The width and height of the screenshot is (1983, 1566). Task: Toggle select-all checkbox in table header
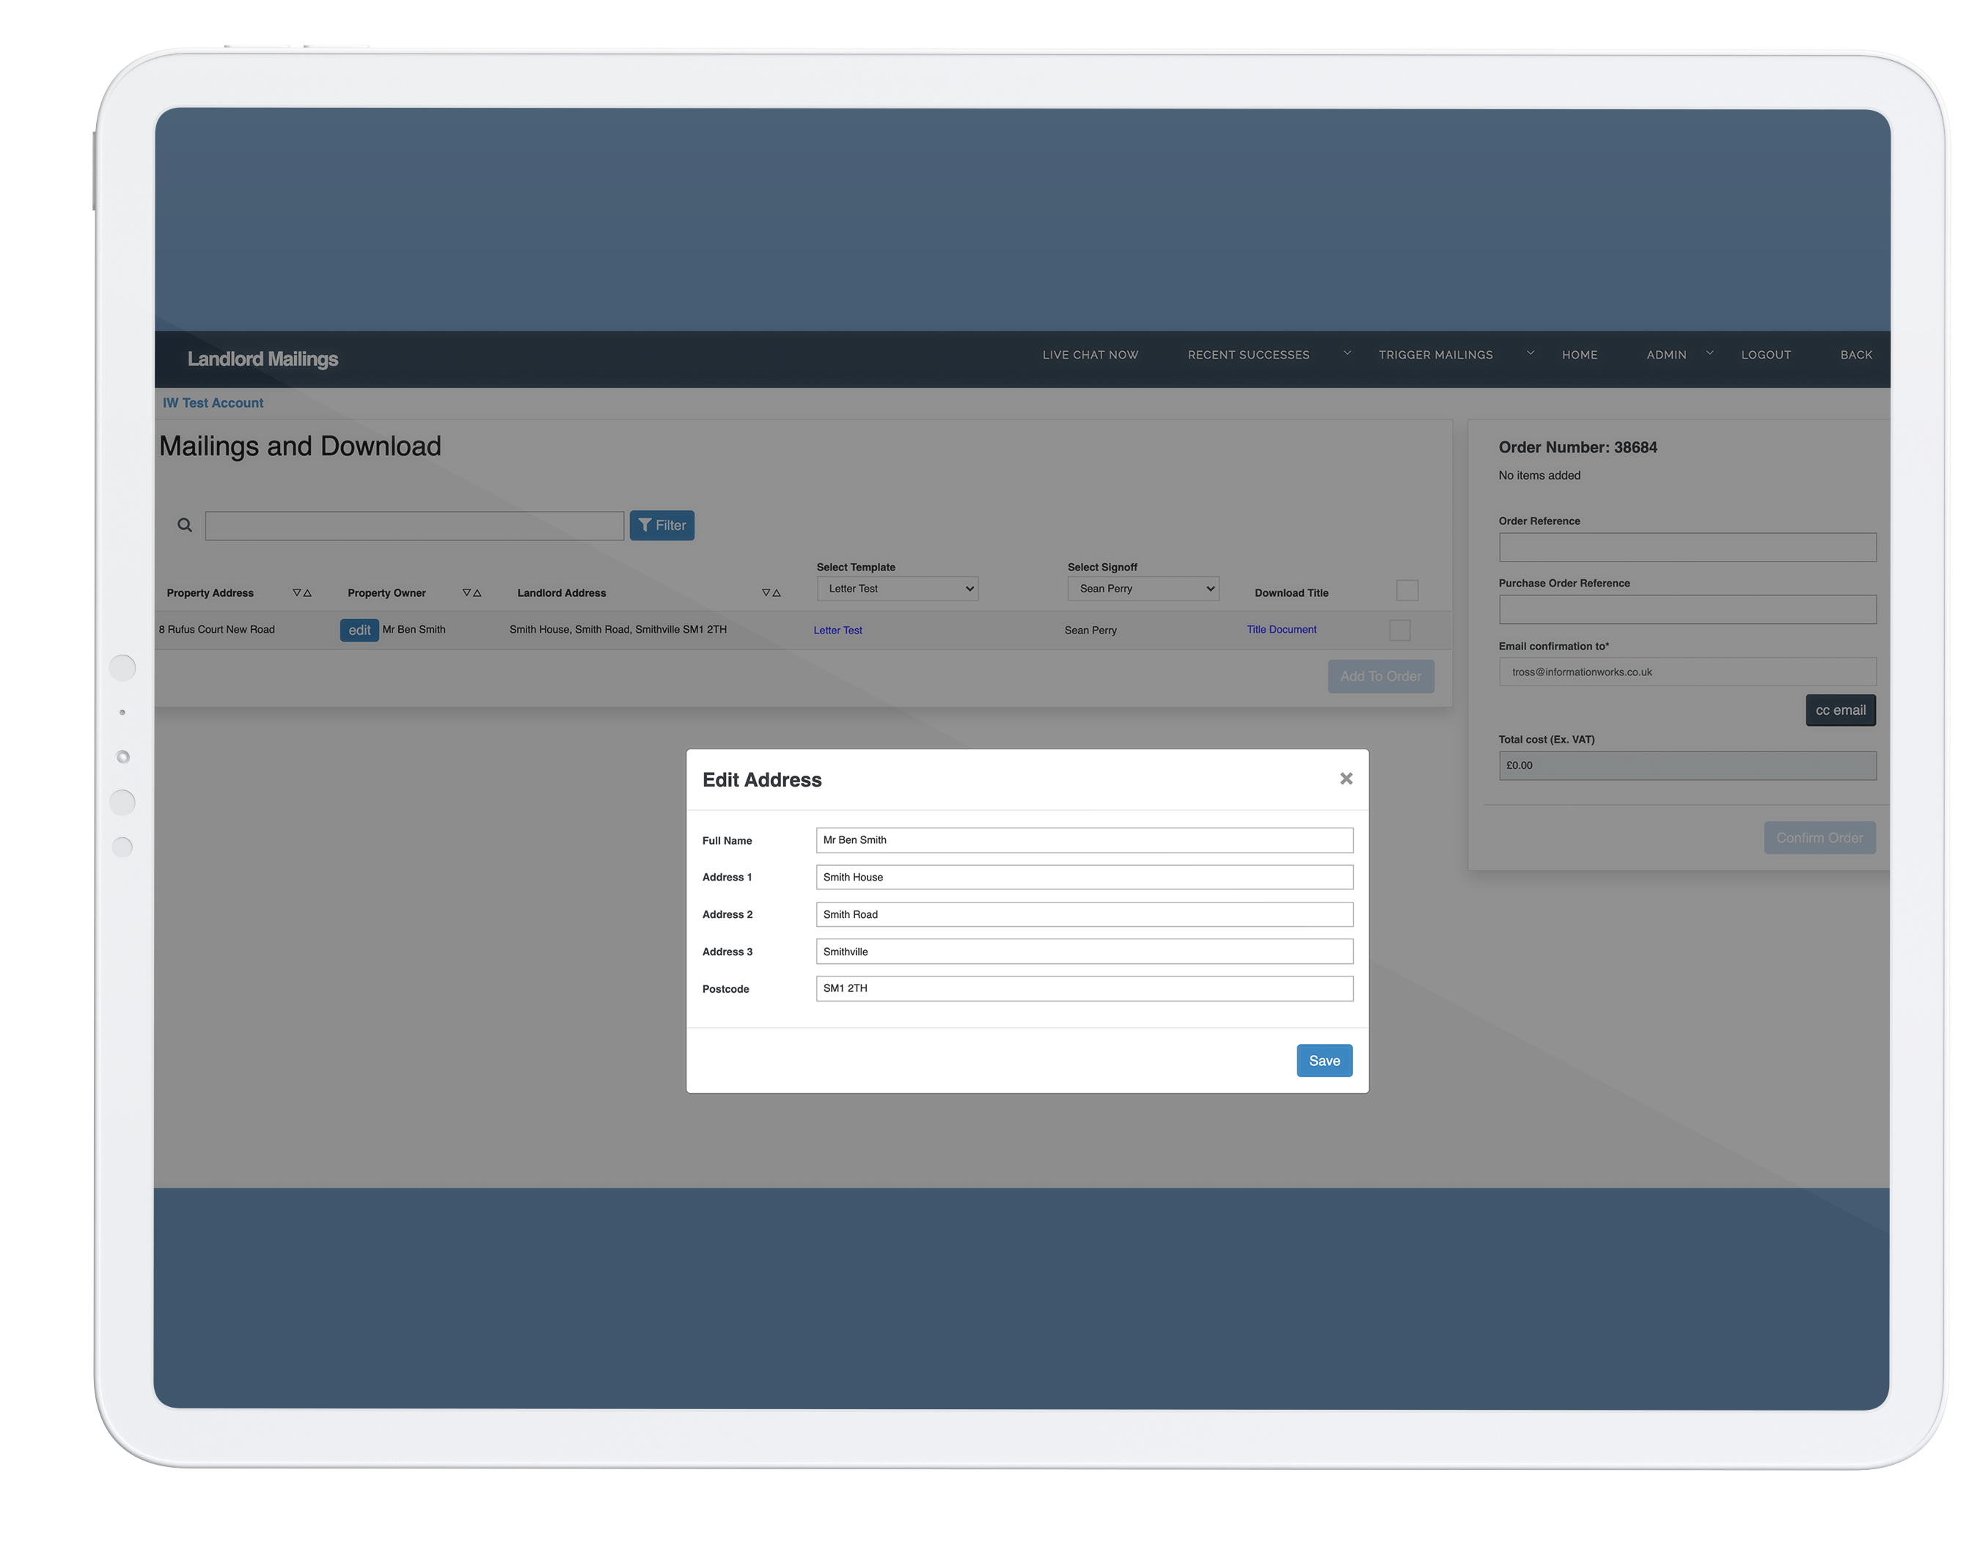[1406, 590]
